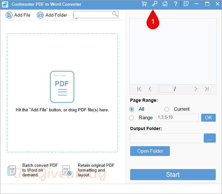Image resolution: width=222 pixels, height=194 pixels.
Task: Browse output folder with ellipsis button
Action: [x=210, y=138]
